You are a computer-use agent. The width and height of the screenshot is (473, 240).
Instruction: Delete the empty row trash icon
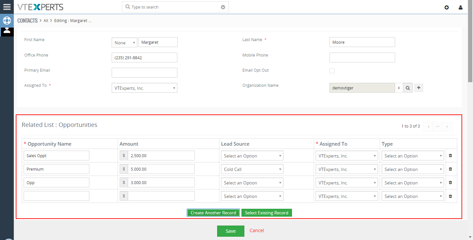[450, 196]
